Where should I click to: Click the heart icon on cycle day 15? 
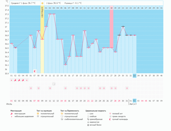pyautogui.click(x=65, y=88)
